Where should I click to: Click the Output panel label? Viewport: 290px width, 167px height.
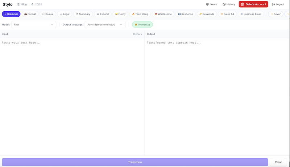(151, 34)
